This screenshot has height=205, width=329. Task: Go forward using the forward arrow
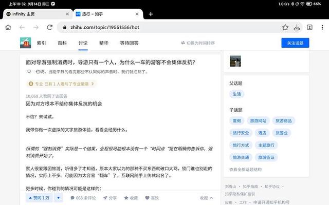36,27
